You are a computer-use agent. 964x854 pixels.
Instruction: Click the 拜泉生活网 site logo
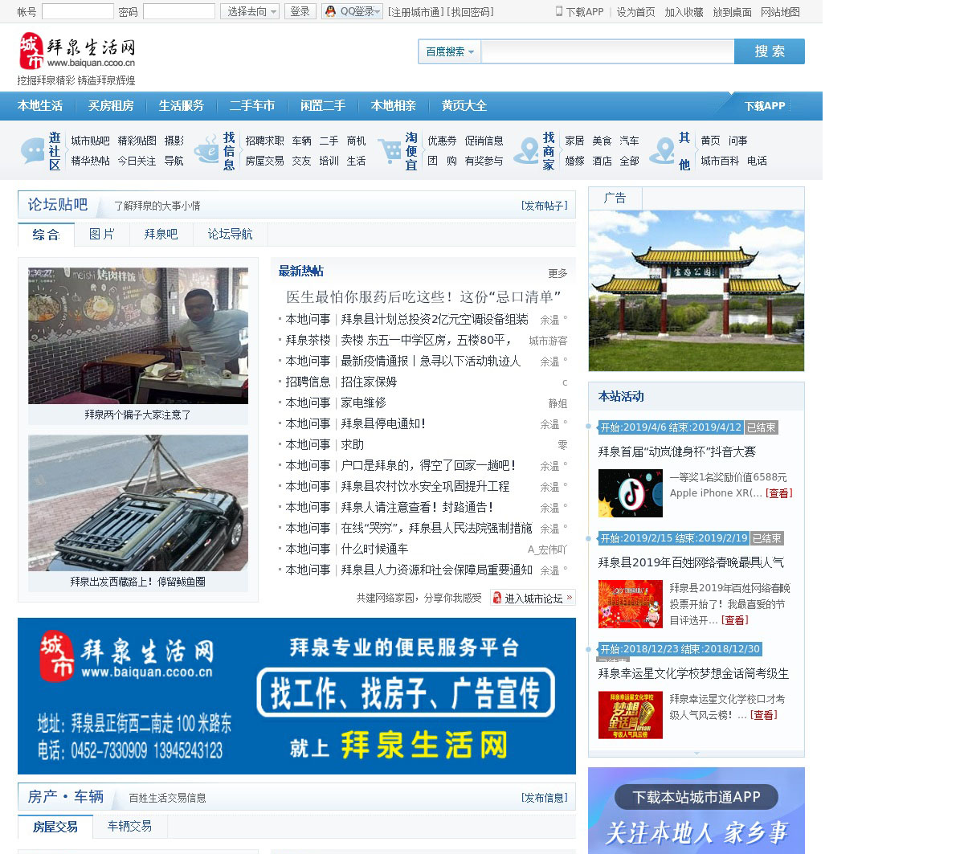77,51
